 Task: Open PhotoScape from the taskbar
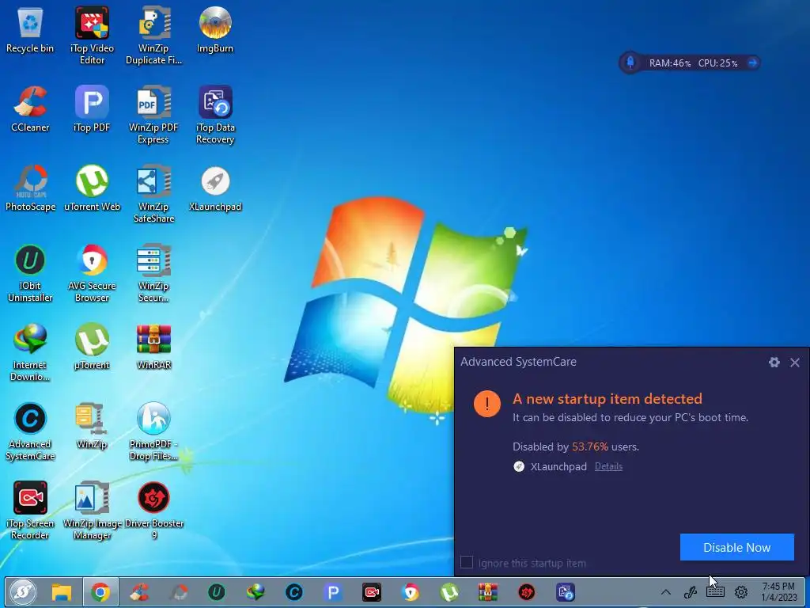pos(179,592)
